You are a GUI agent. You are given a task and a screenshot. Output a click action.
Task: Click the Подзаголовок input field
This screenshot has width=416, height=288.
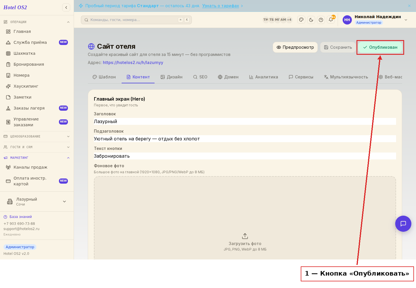click(245, 139)
